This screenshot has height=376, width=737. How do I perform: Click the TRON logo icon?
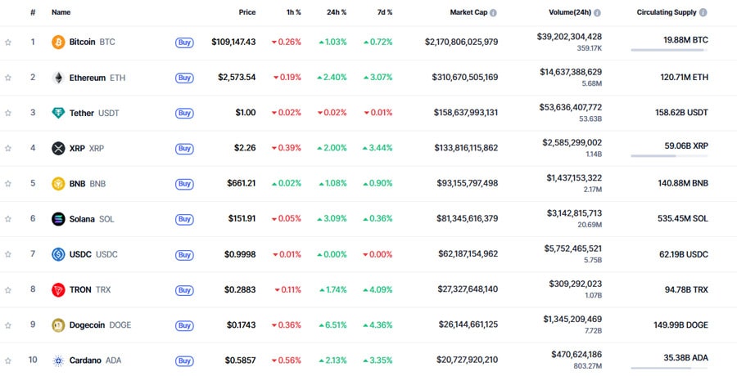(58, 289)
